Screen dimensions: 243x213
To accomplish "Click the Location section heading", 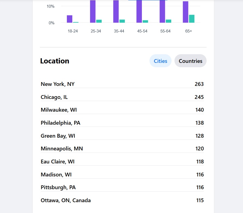I will click(55, 61).
